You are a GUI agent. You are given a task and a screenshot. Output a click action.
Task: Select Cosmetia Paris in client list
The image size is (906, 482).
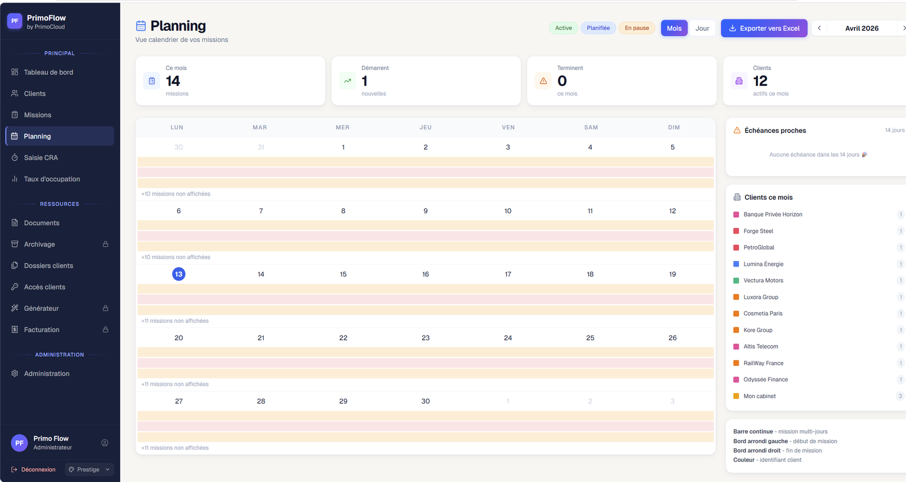coord(819,313)
